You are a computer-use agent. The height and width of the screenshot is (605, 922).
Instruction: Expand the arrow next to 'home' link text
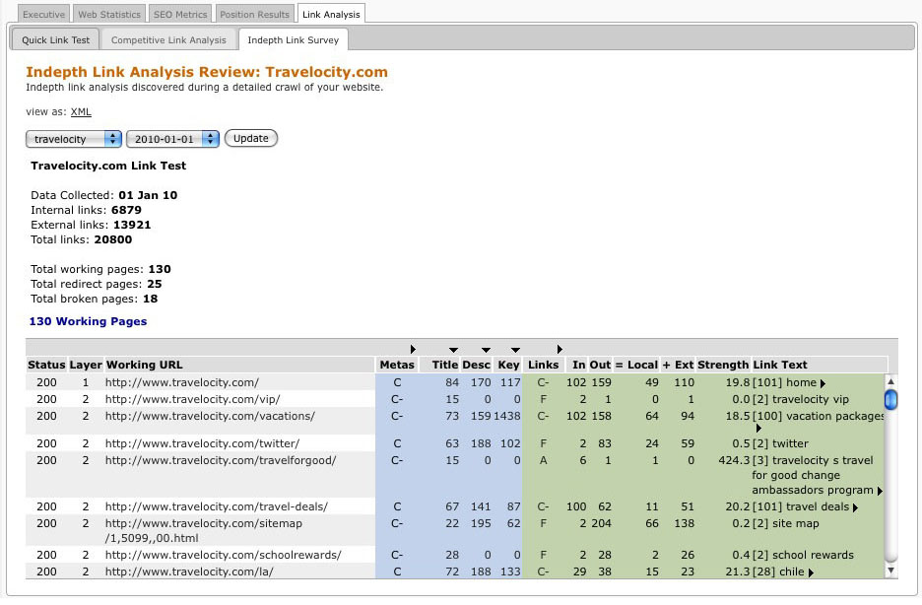click(x=823, y=383)
